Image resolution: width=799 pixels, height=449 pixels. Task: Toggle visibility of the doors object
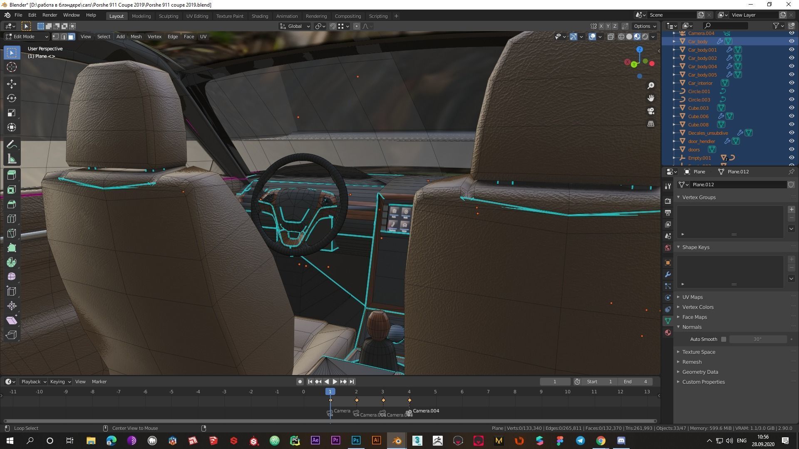pos(792,149)
